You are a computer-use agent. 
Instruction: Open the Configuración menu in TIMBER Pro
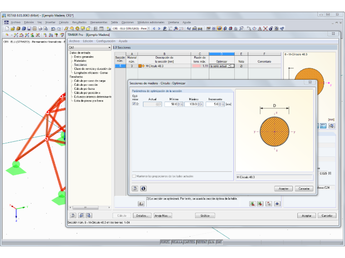coord(106,41)
